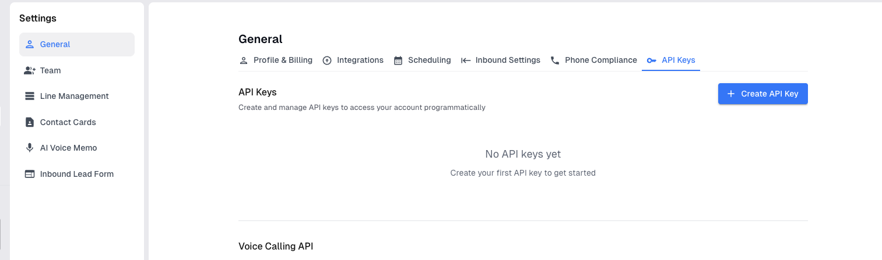The width and height of the screenshot is (882, 260).
Task: Click the 'Voice Calling API' heading
Action: [276, 246]
